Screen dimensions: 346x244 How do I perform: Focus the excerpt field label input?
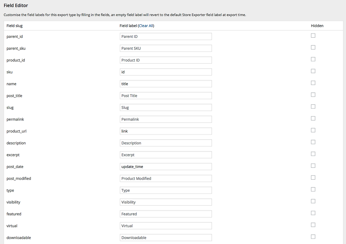pyautogui.click(x=166, y=155)
